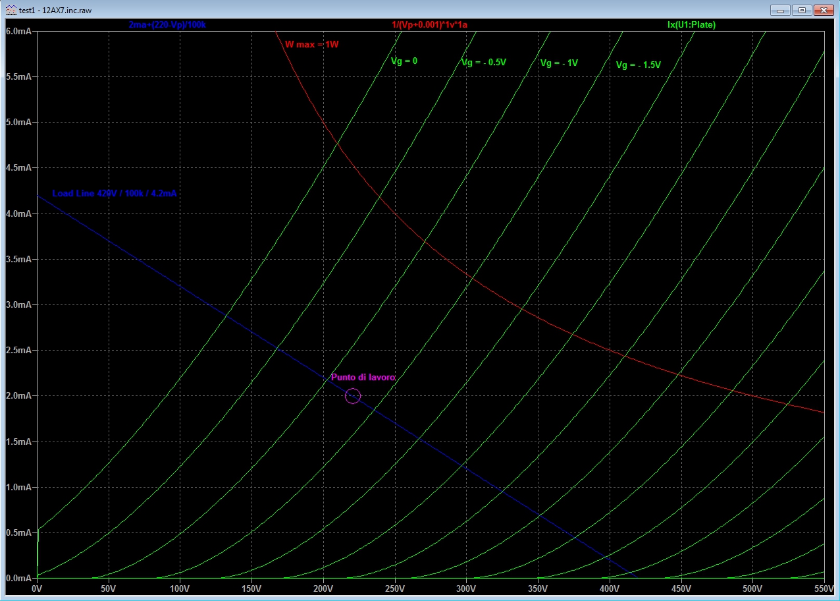The image size is (840, 601).
Task: Click the 'Load Line 420V / 100k / 4.2mA' annotation
Action: (x=114, y=194)
